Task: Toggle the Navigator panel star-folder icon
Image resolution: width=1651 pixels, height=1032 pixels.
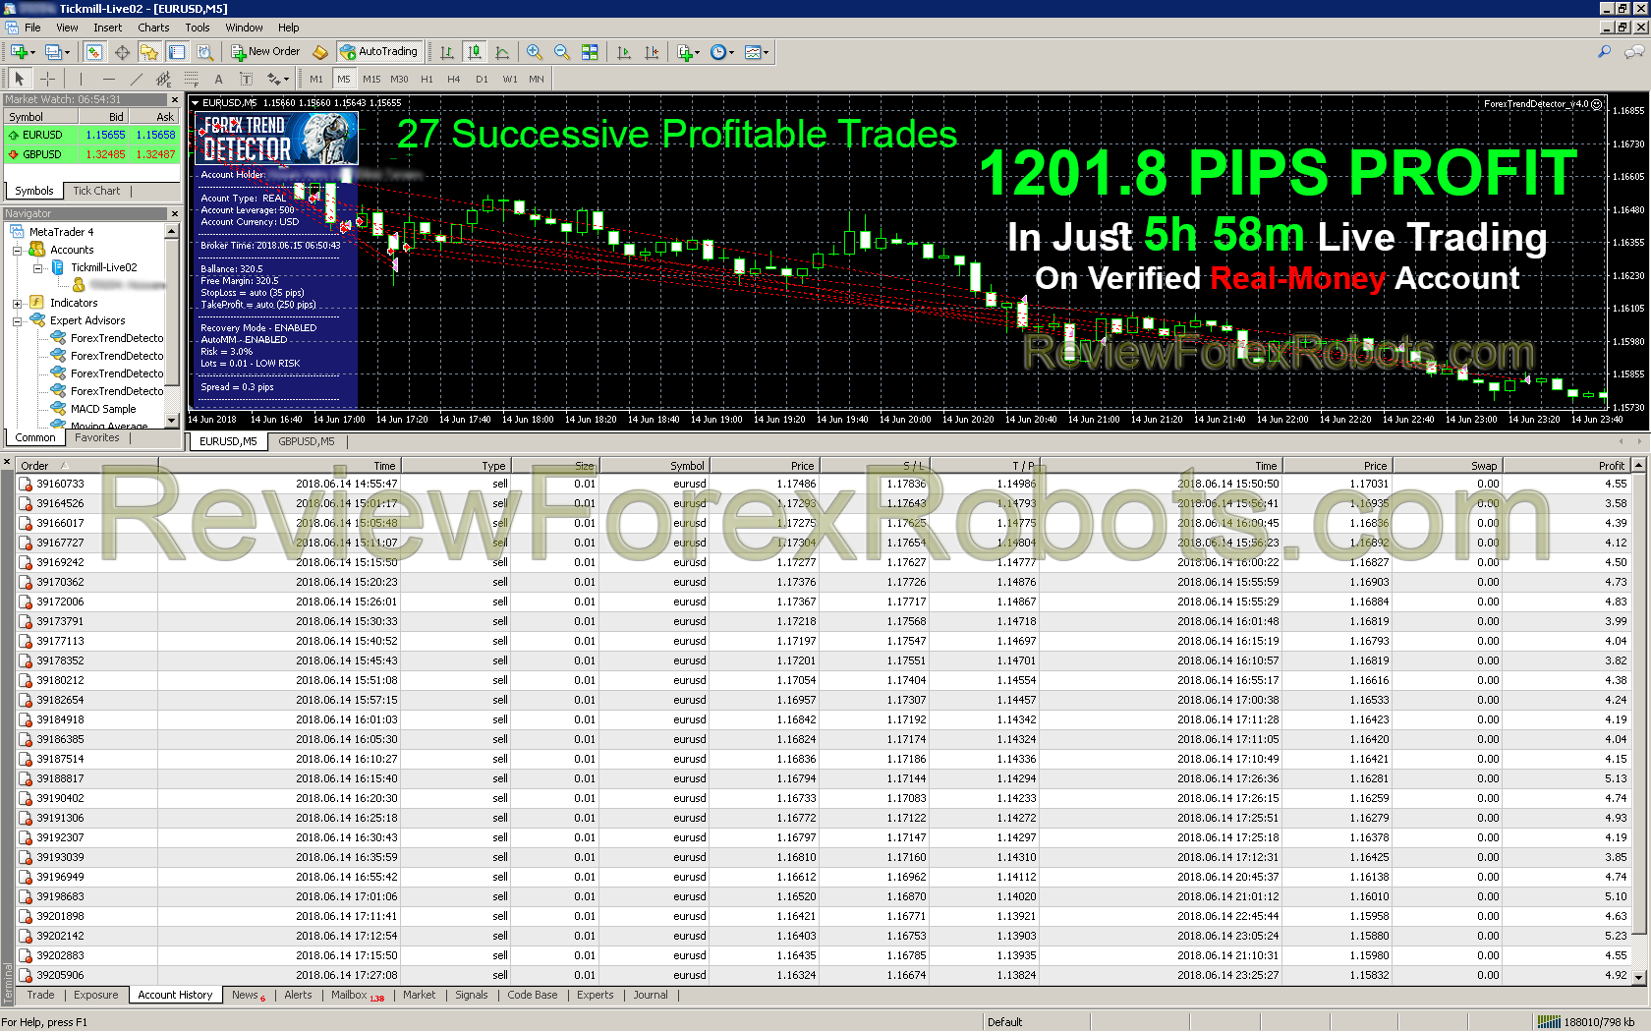Action: point(148,52)
